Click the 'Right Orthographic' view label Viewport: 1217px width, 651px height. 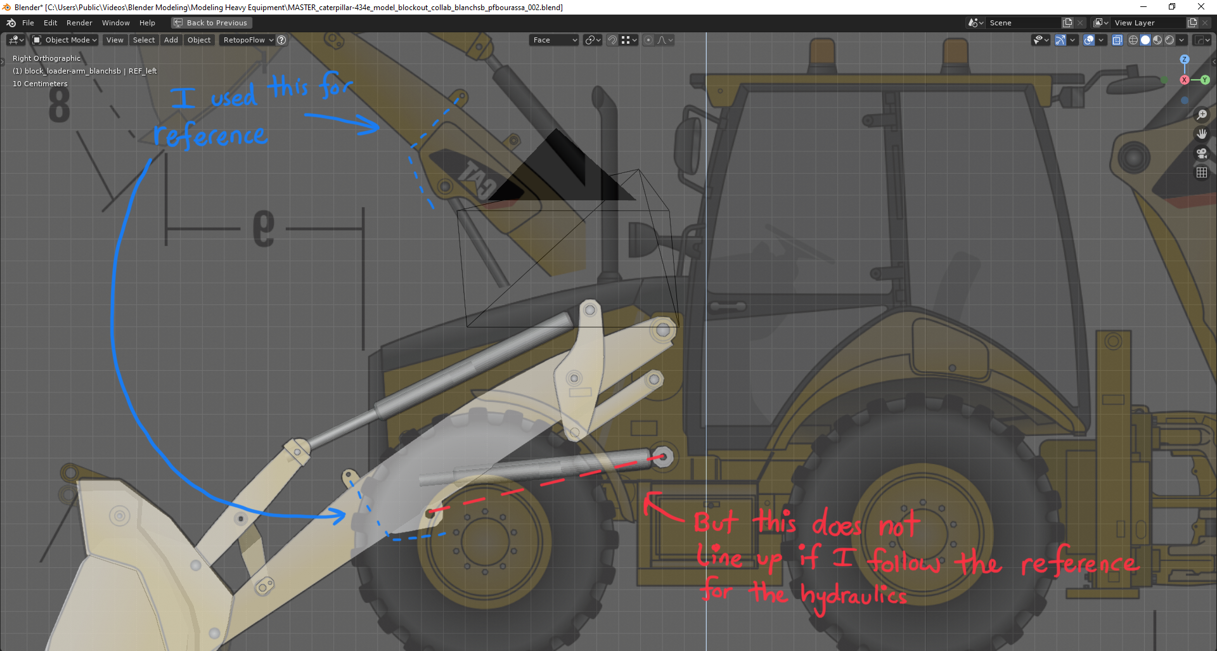pos(47,58)
